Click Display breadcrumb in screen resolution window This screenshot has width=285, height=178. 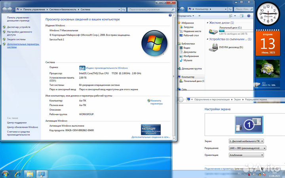pyautogui.click(x=237, y=100)
